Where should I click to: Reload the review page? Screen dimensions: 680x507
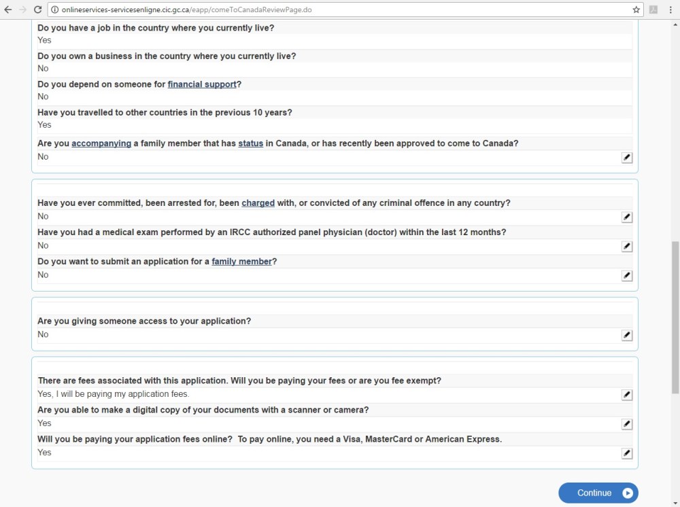tap(37, 10)
